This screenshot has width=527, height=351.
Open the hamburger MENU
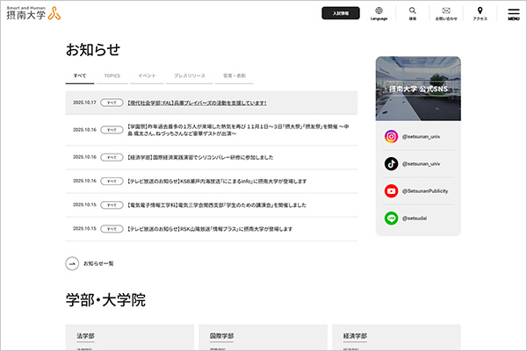(x=514, y=12)
